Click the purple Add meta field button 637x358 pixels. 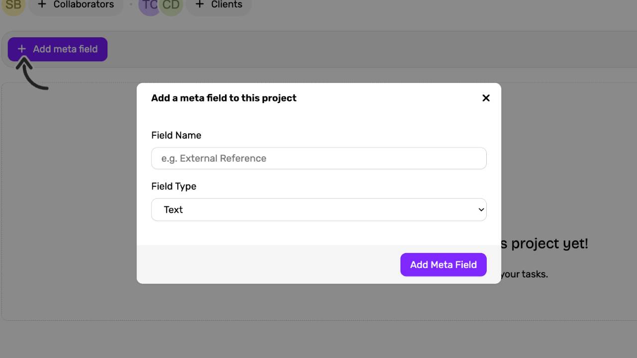click(x=58, y=49)
